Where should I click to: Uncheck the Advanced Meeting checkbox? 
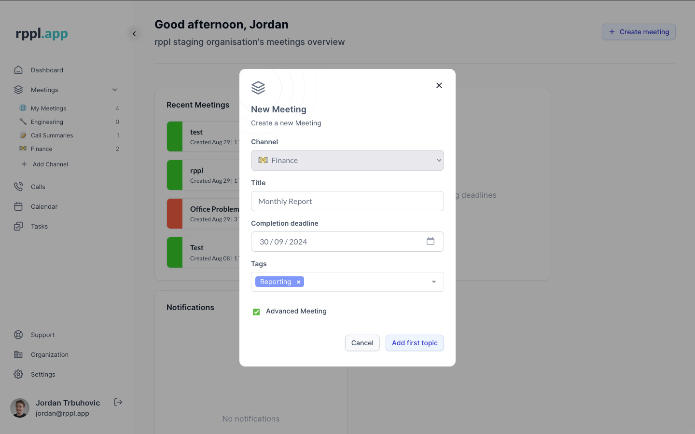click(x=256, y=312)
